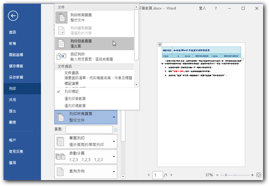Maximize the Word window
The width and height of the screenshot is (269, 186).
[x=243, y=8]
